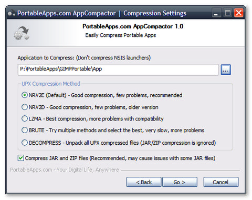This screenshot has width=252, height=200.
Task: Click the browse folder ellipsis button
Action: pyautogui.click(x=226, y=70)
